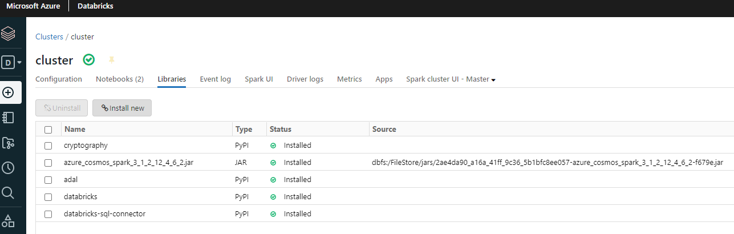Switch to the Event log tab

click(x=215, y=79)
